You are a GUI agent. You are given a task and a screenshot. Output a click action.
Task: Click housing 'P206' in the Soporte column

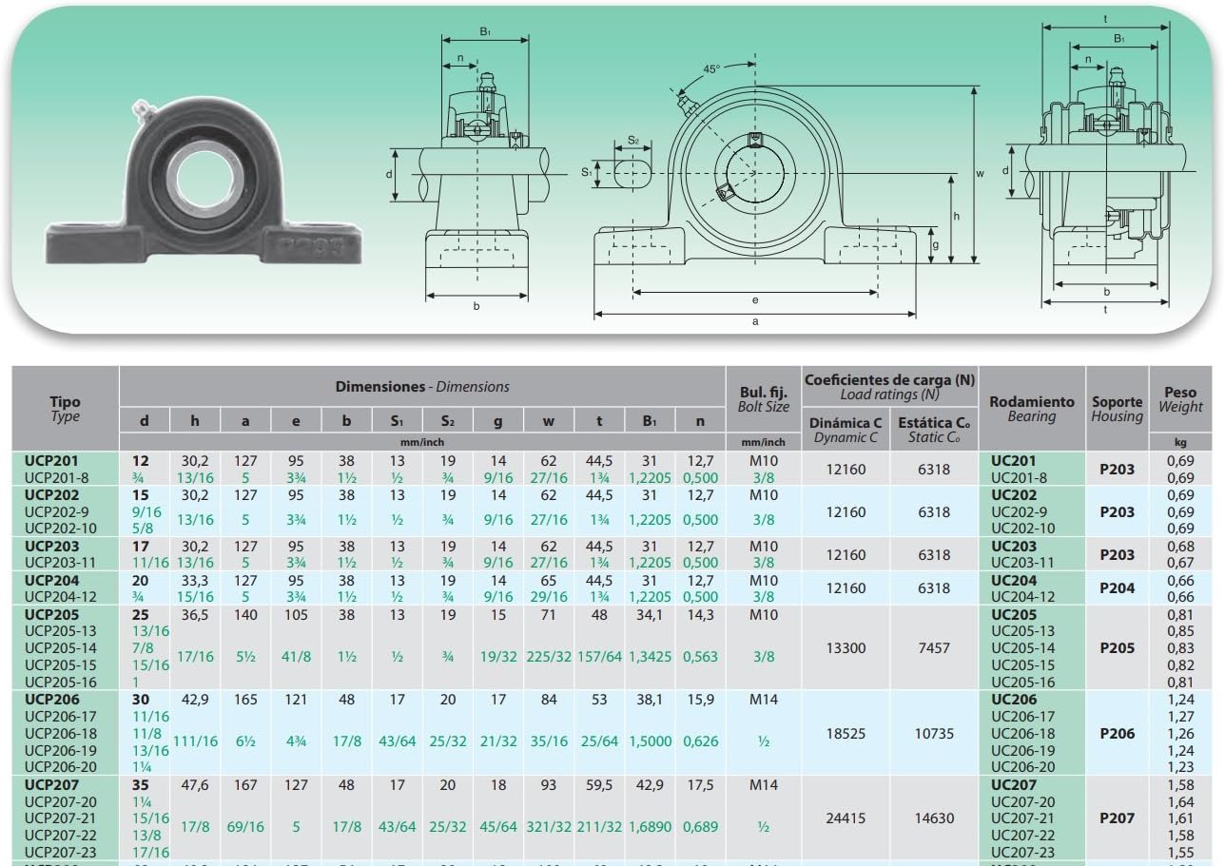point(1118,734)
